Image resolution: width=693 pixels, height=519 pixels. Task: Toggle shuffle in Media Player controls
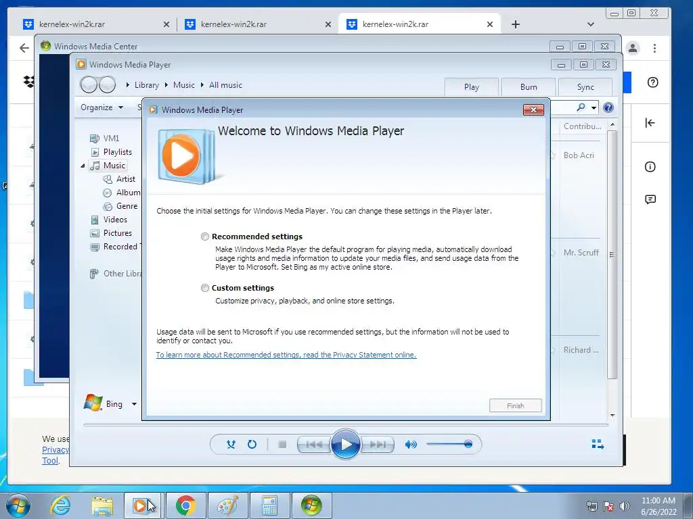231,445
